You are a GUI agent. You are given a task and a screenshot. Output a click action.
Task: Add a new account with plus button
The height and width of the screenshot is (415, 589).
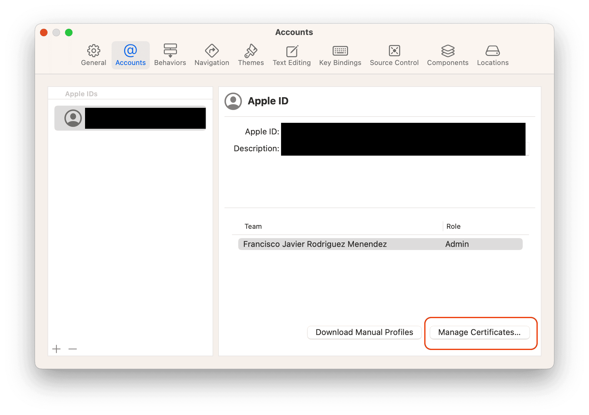[x=57, y=349]
